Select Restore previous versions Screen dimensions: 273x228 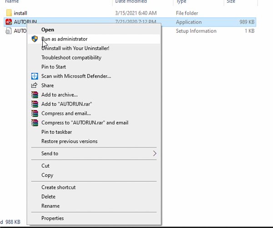pos(69,141)
